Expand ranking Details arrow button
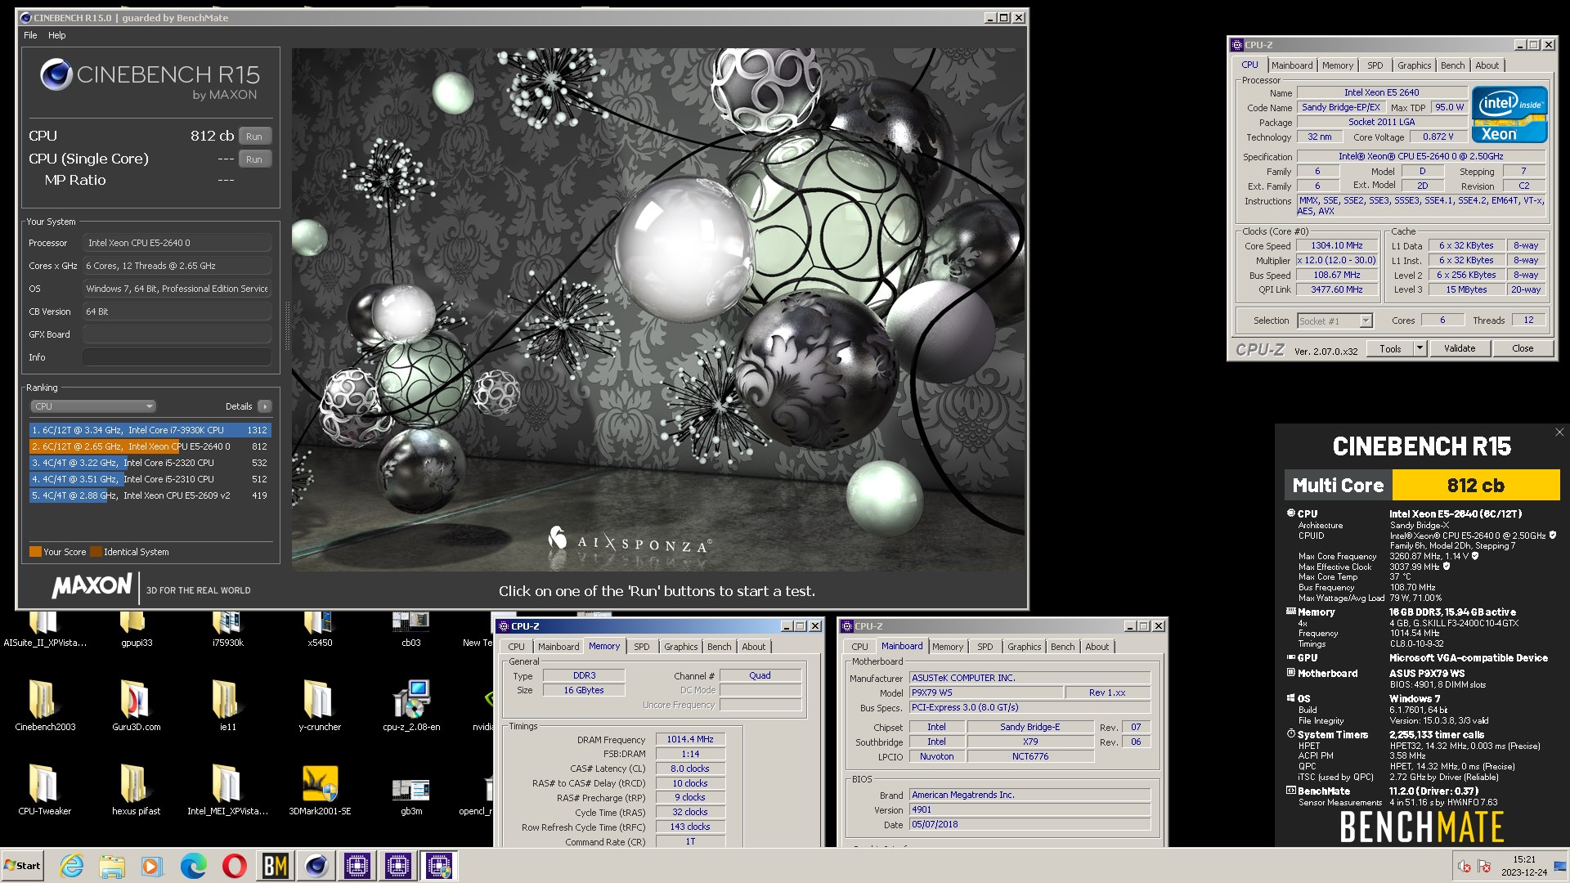The image size is (1570, 883). (x=265, y=406)
